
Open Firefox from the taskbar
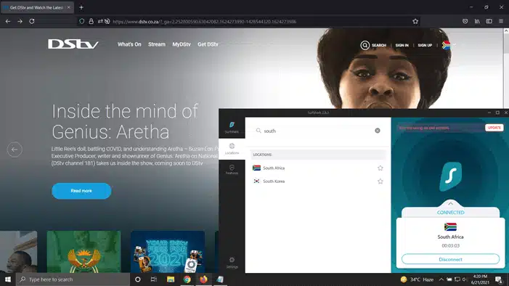click(203, 279)
